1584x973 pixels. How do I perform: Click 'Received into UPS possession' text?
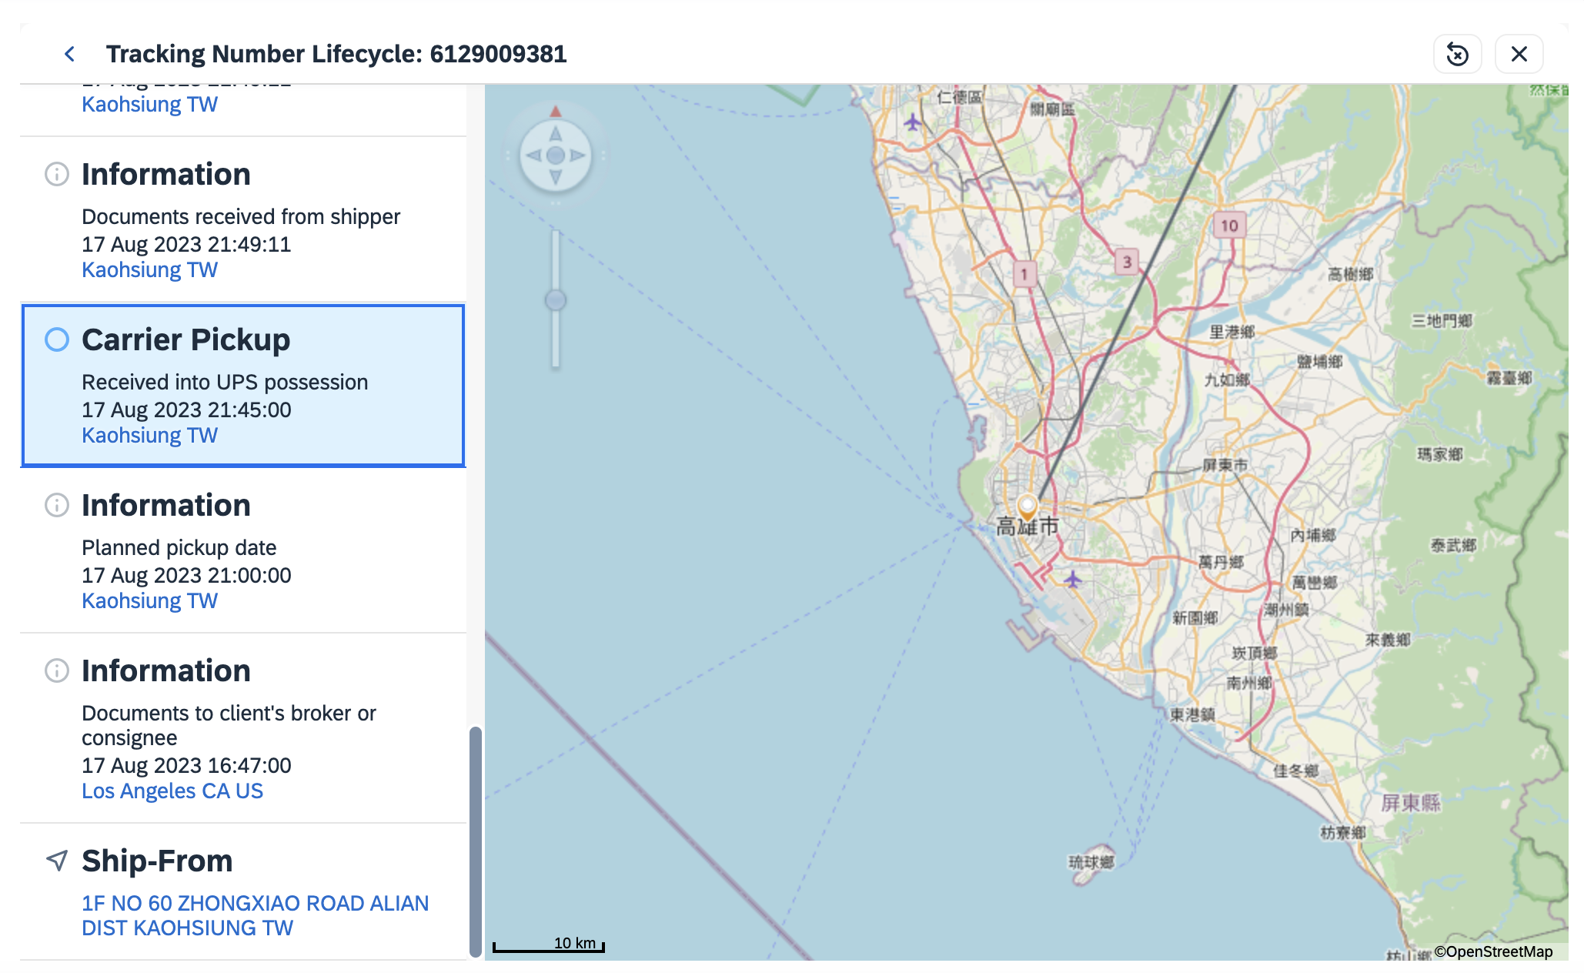225,383
